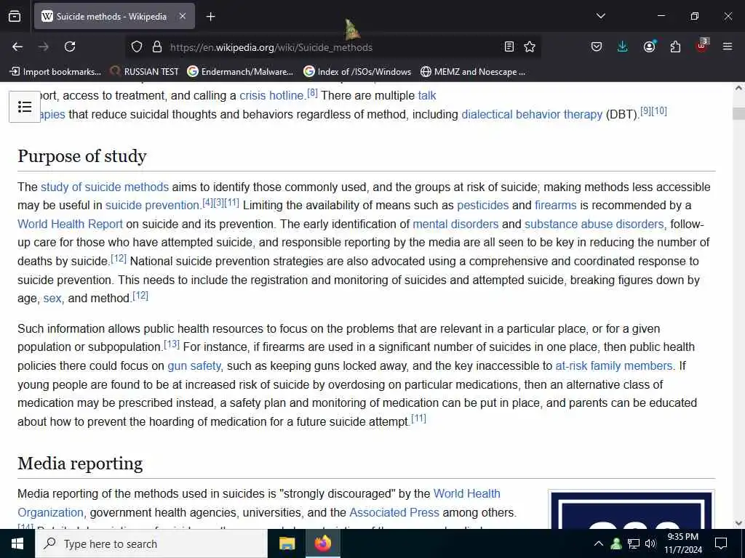Toggle the Wikipedia table of contents
The height and width of the screenshot is (558, 745).
point(25,107)
